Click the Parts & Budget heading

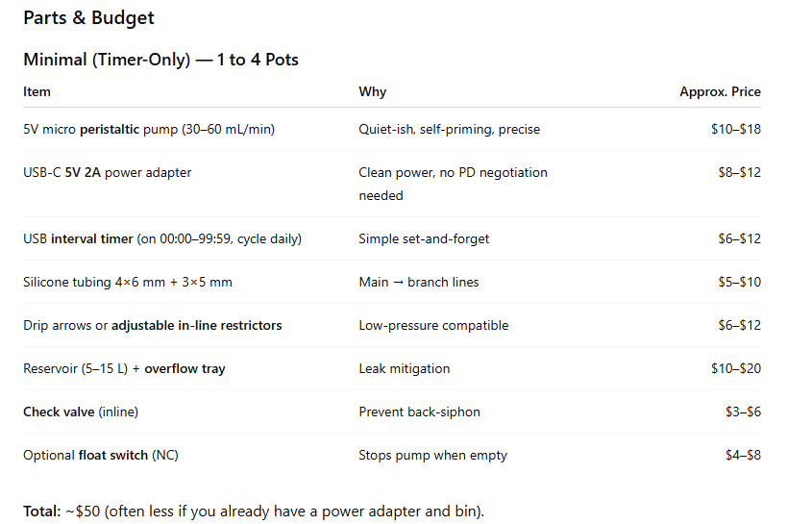tap(88, 17)
